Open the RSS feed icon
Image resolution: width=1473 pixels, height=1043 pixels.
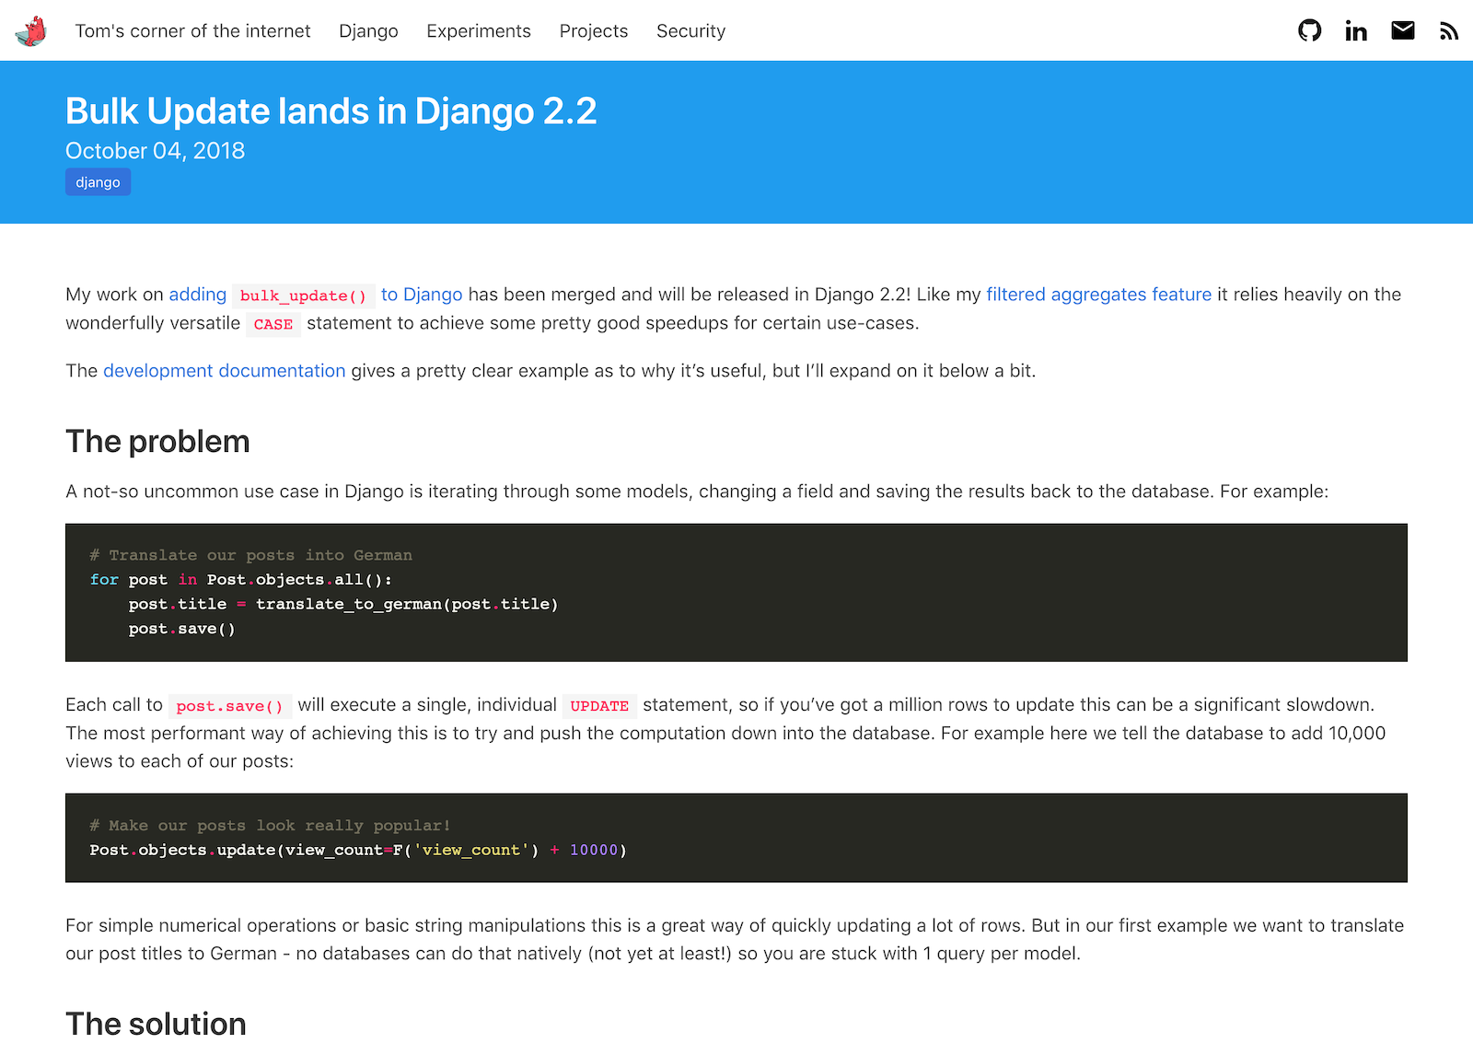pyautogui.click(x=1449, y=31)
